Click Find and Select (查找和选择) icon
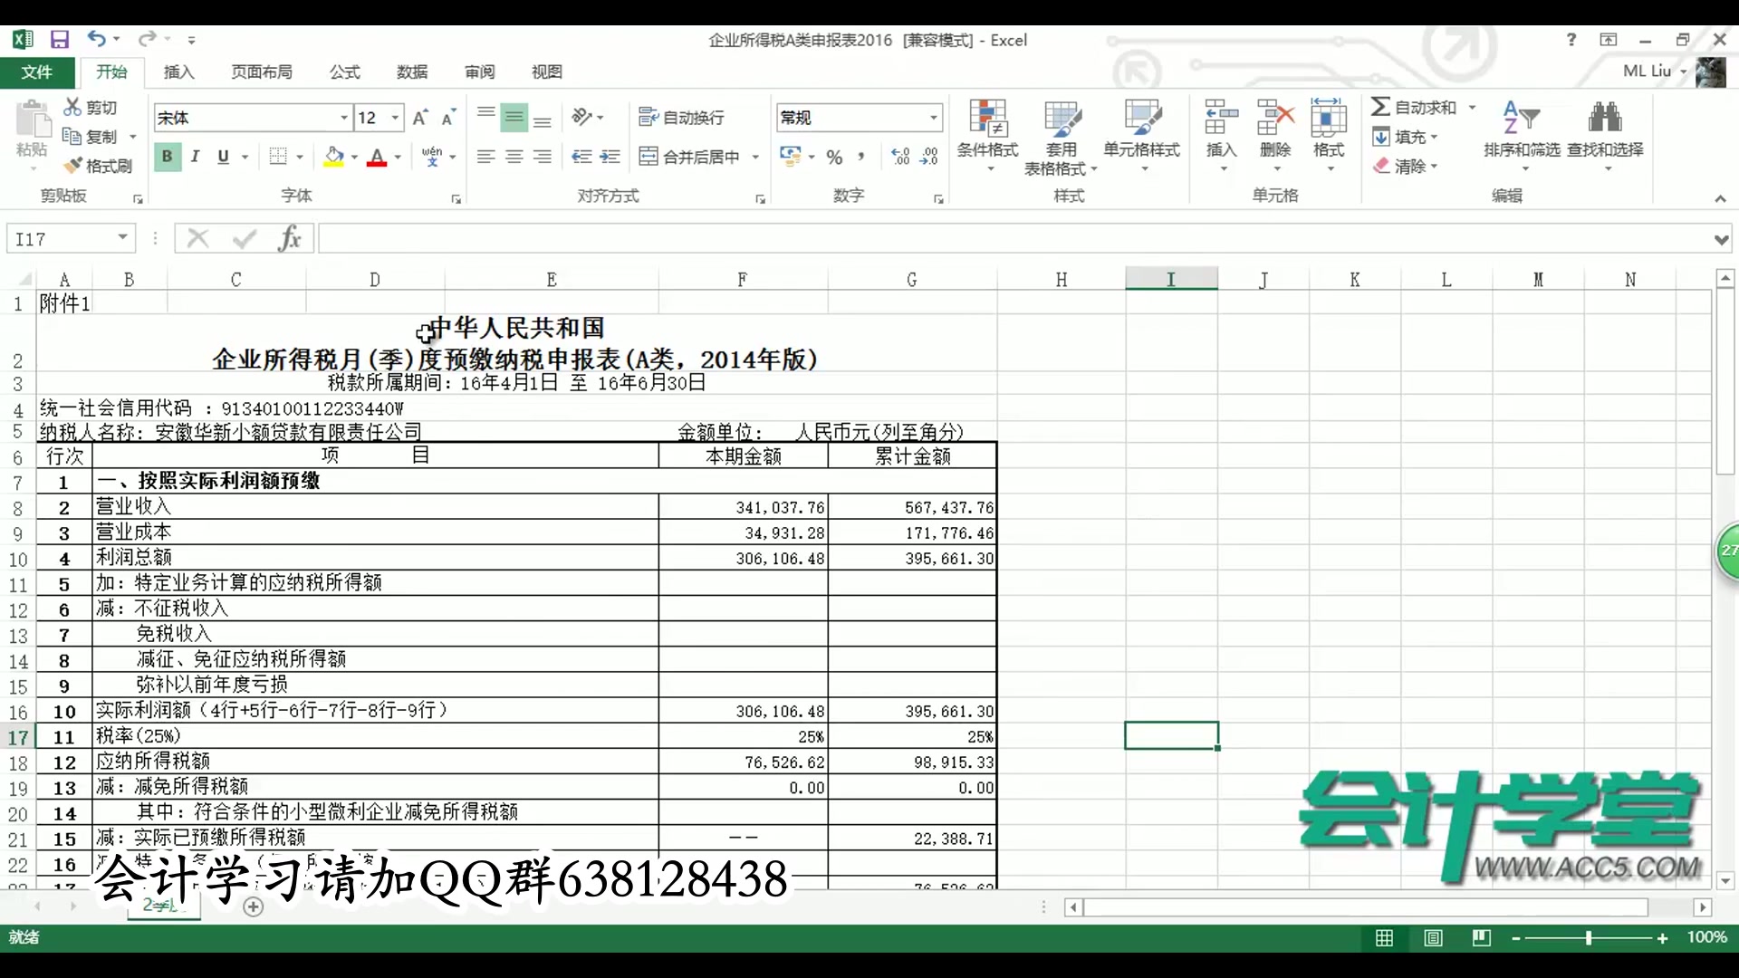 [x=1603, y=131]
